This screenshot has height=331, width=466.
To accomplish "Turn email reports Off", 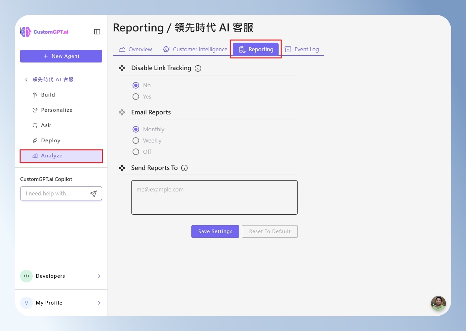I will click(136, 152).
